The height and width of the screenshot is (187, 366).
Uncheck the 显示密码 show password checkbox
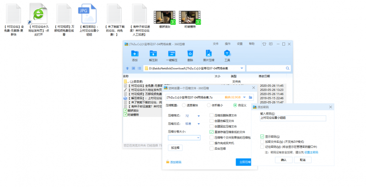tap(262, 136)
